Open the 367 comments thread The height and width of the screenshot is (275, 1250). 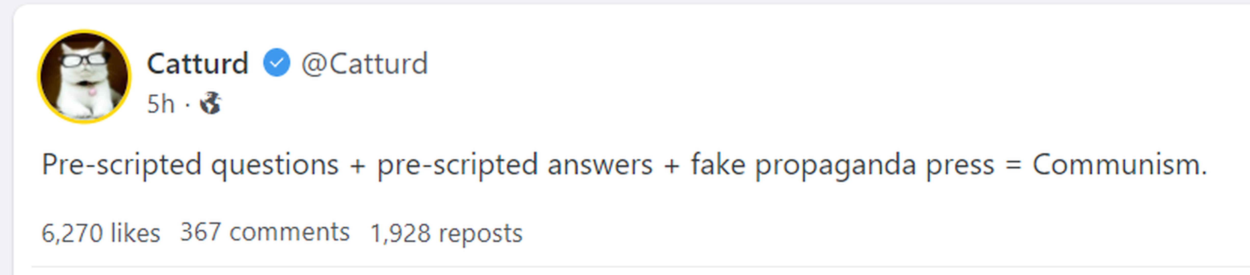[265, 232]
